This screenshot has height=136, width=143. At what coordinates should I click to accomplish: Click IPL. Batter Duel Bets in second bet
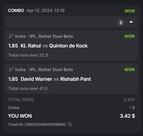(x=51, y=70)
